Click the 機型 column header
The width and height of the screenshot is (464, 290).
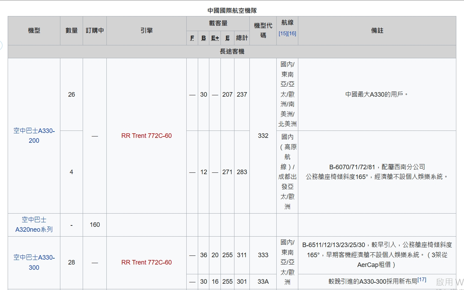click(34, 31)
